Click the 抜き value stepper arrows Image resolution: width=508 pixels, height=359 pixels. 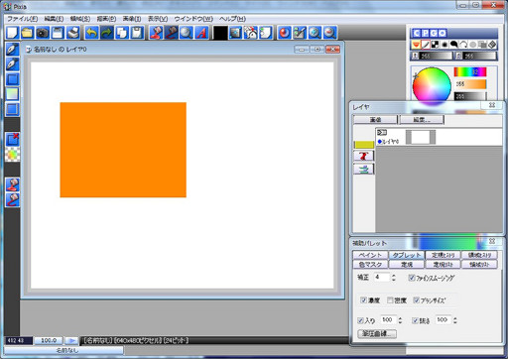pos(455,320)
